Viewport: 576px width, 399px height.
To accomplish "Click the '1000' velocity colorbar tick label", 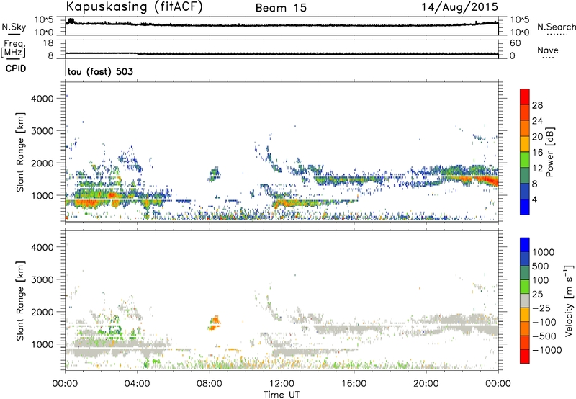I will [x=544, y=252].
